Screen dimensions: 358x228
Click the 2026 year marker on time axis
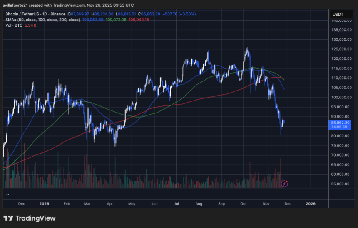point(311,204)
